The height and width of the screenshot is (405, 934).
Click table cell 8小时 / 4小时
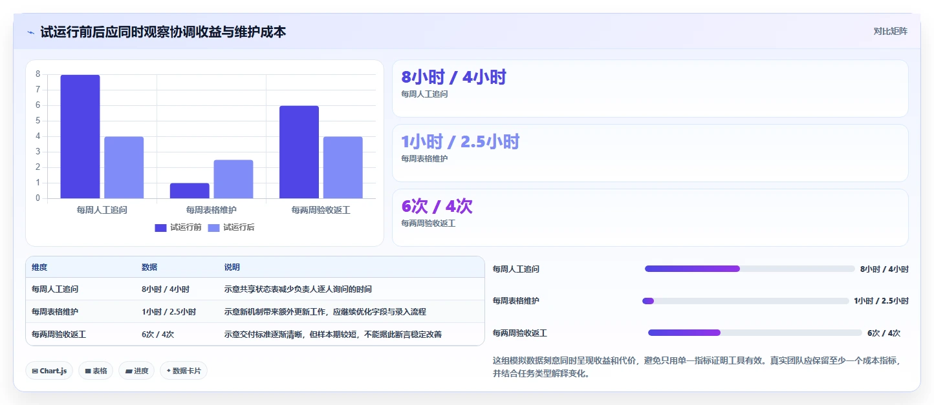click(166, 289)
